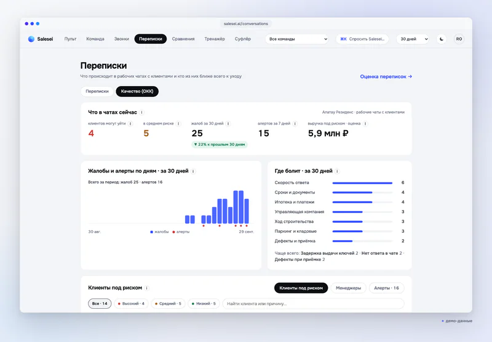Click the 'Спросить Salesei' input field
This screenshot has width=492, height=342.
click(x=362, y=39)
